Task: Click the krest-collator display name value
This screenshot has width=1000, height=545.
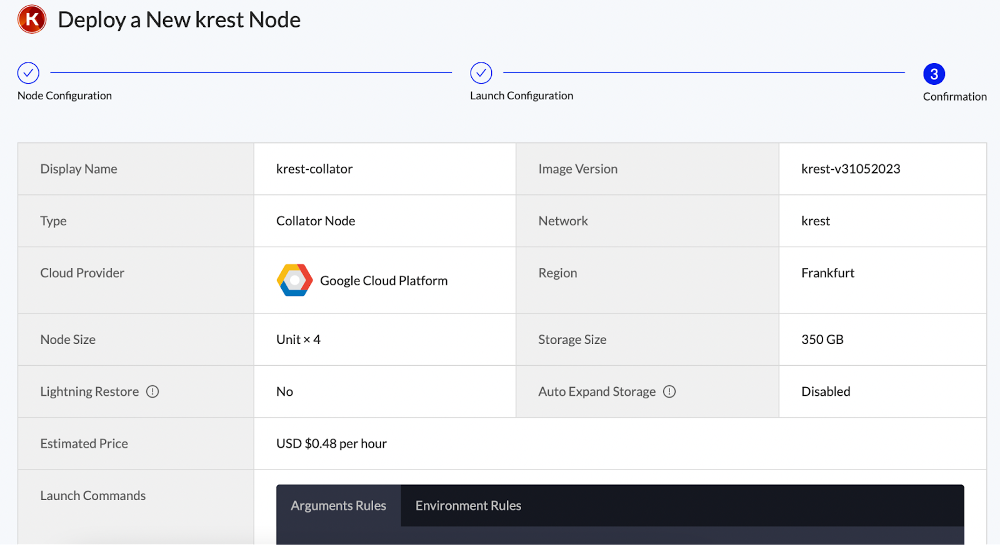Action: pos(314,169)
